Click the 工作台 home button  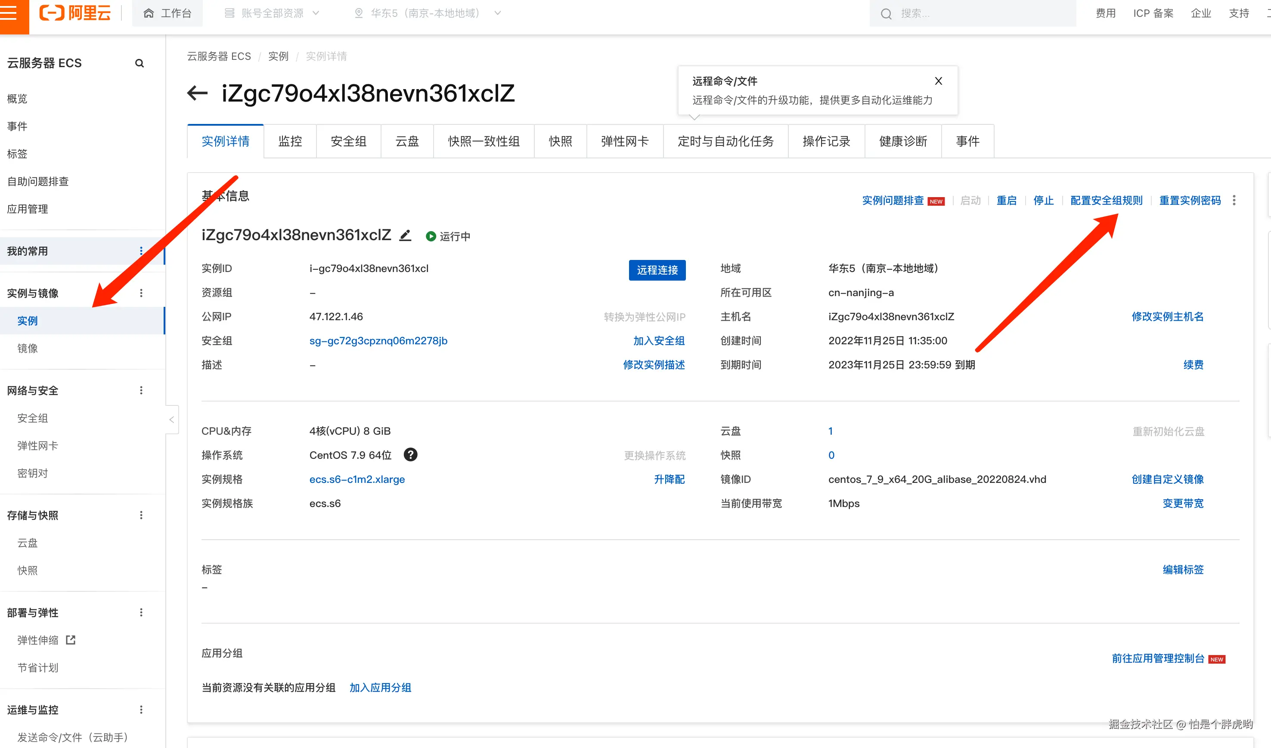tap(167, 13)
